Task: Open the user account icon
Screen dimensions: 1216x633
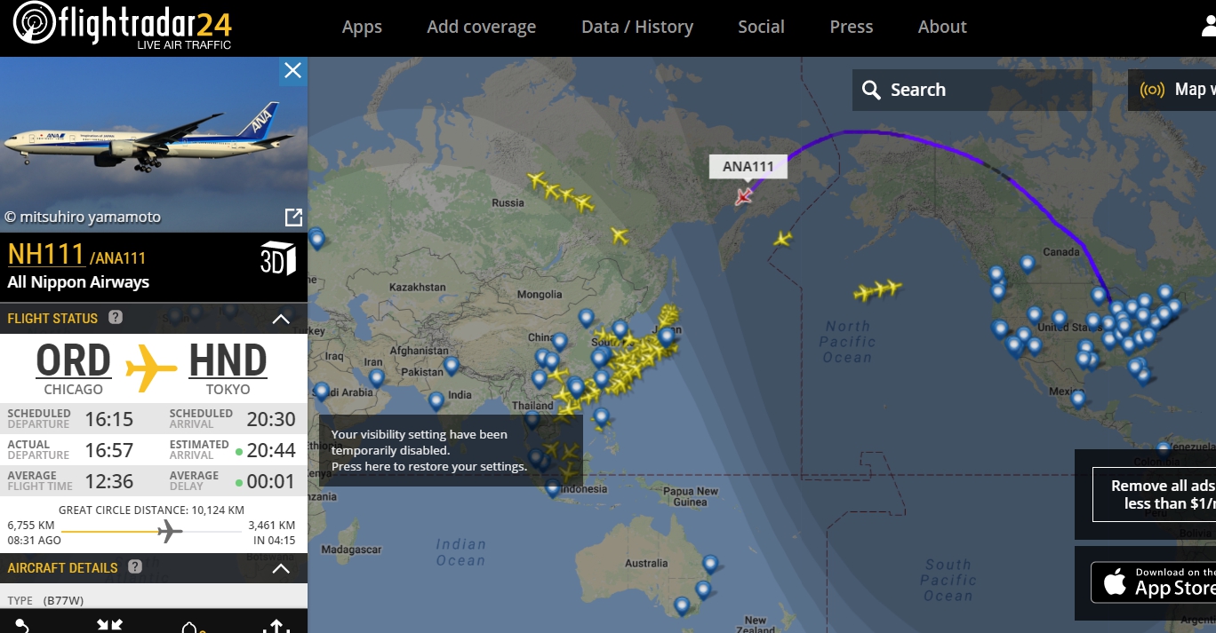Action: [x=1208, y=28]
